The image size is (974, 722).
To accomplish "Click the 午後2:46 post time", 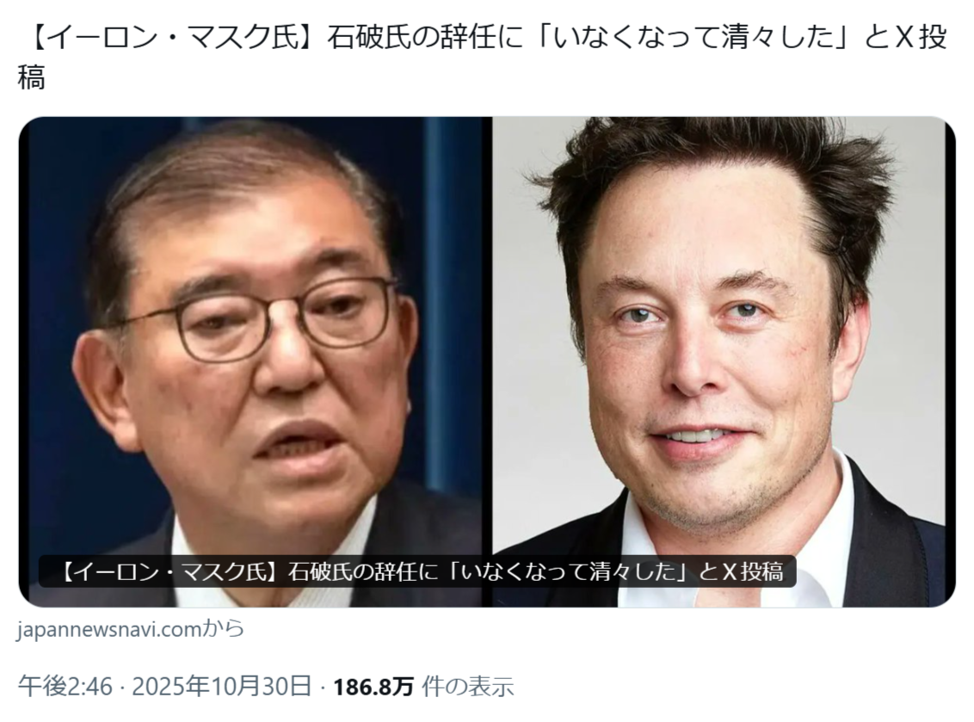I will coord(65,687).
